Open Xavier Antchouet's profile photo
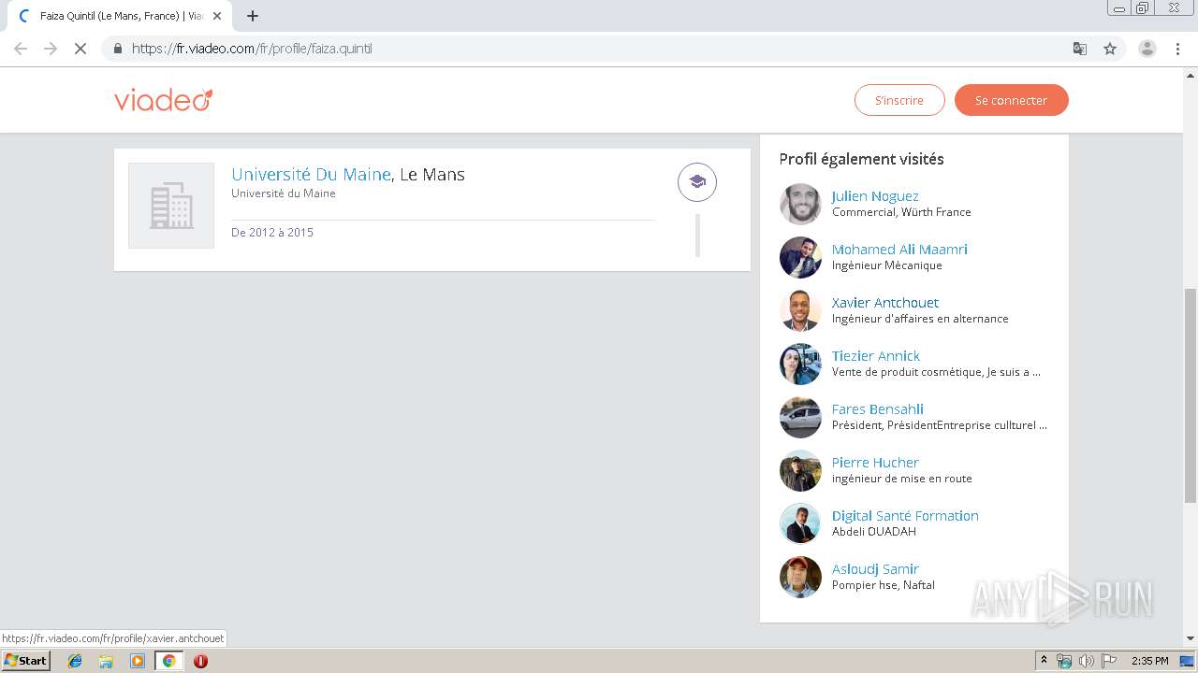Screen dimensions: 1198x673 [800, 310]
